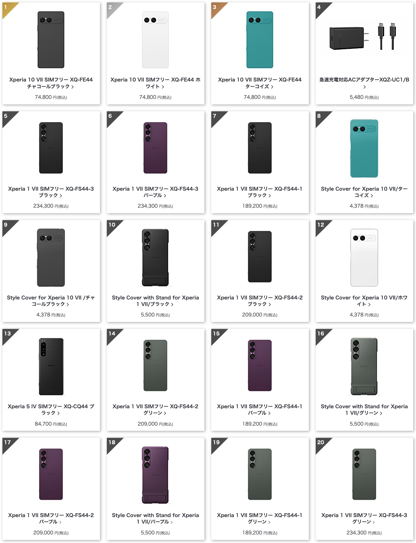416x543 pixels.
Task: Open 急速充電対応ACアダプター XQZ-UC1/B link
Action: (364, 83)
